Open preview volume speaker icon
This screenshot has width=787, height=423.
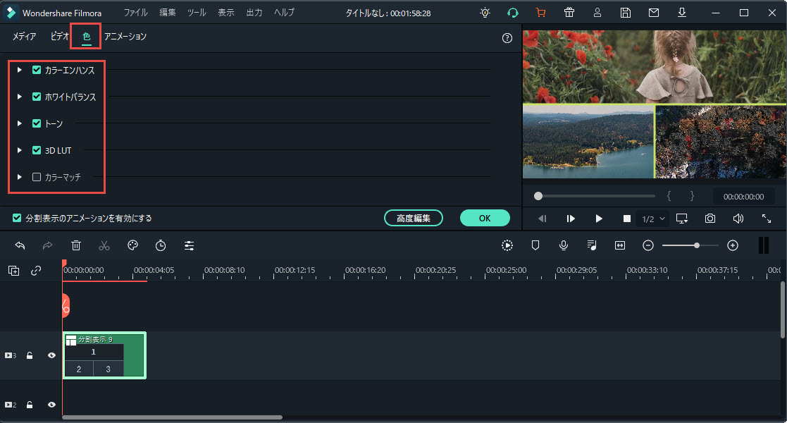(738, 219)
